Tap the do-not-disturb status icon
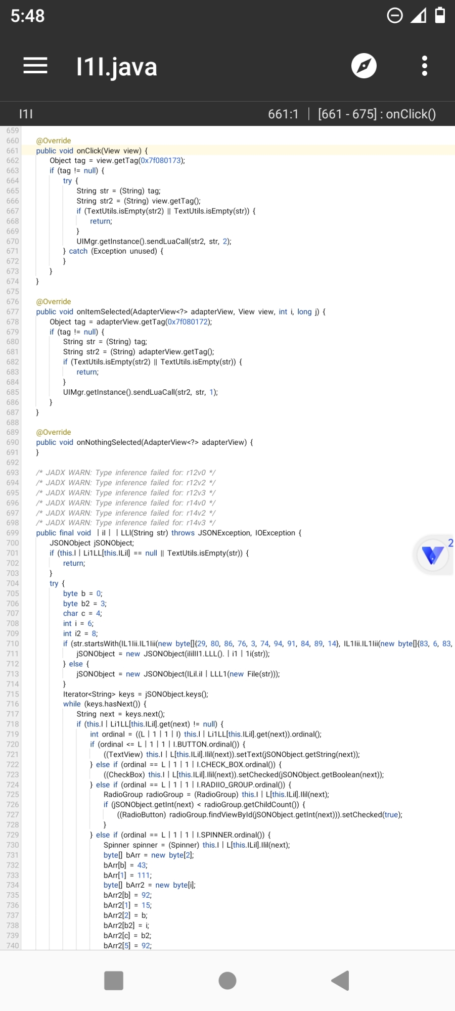Viewport: 455px width, 1011px height. [395, 16]
